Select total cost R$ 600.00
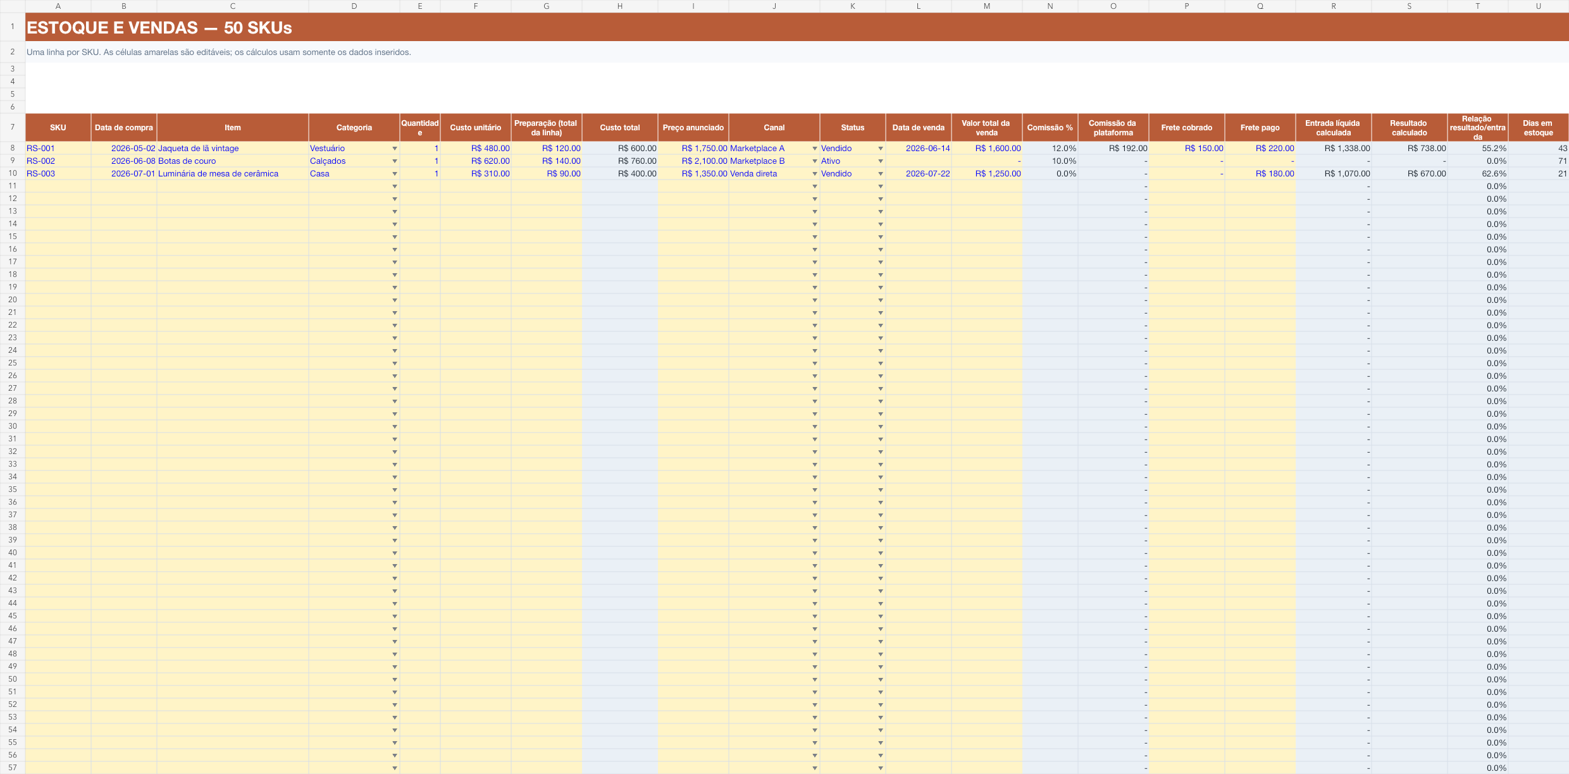 (x=620, y=148)
